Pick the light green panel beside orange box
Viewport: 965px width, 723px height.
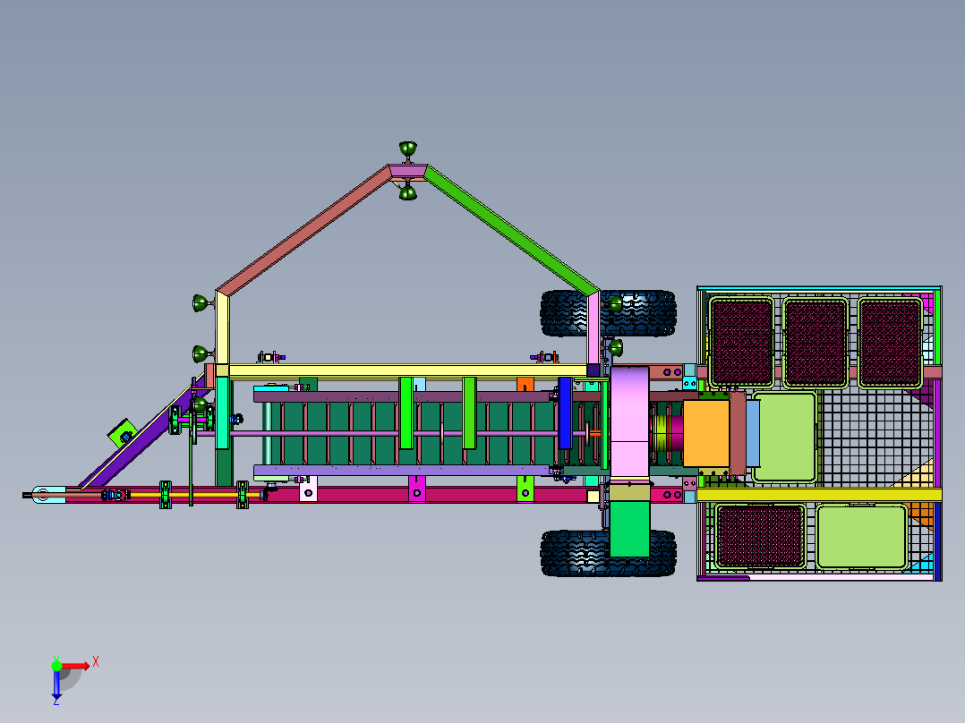784,436
